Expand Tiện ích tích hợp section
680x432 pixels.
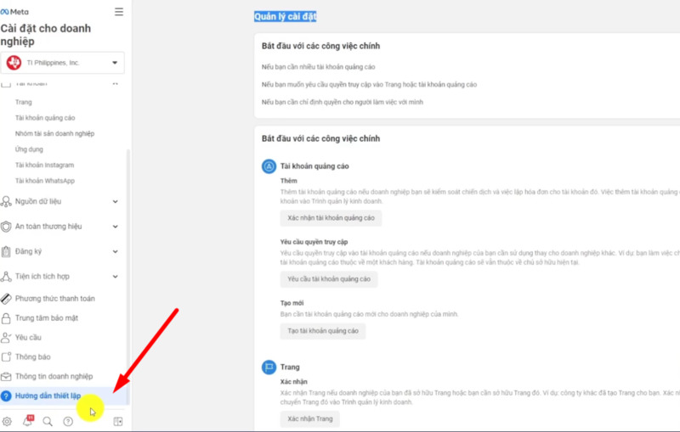(x=59, y=276)
